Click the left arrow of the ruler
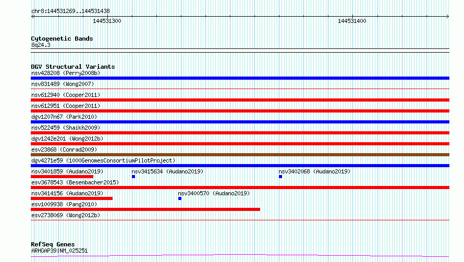 click(33, 16)
